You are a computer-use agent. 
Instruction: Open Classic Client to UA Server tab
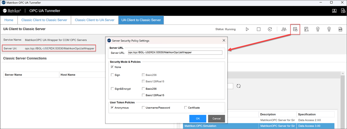[94, 20]
